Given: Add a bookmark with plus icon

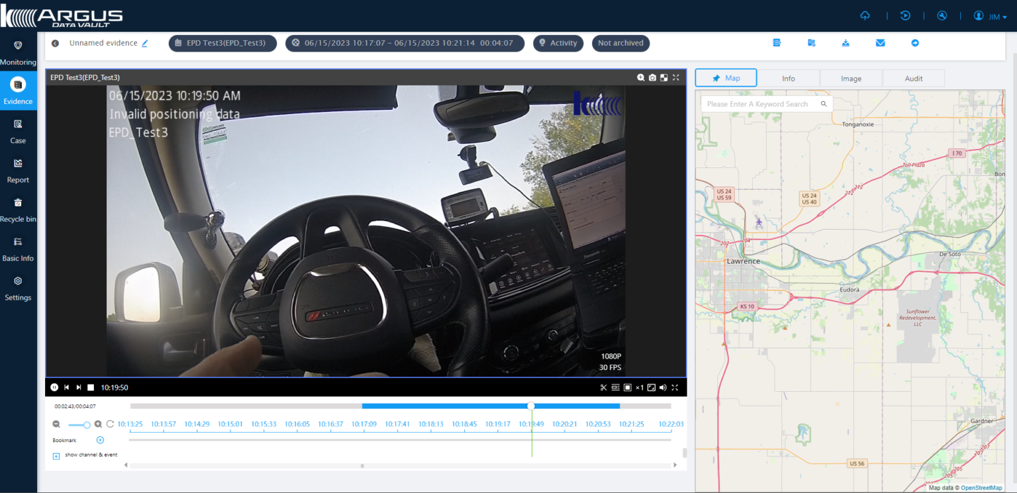Looking at the screenshot, I should tap(100, 440).
